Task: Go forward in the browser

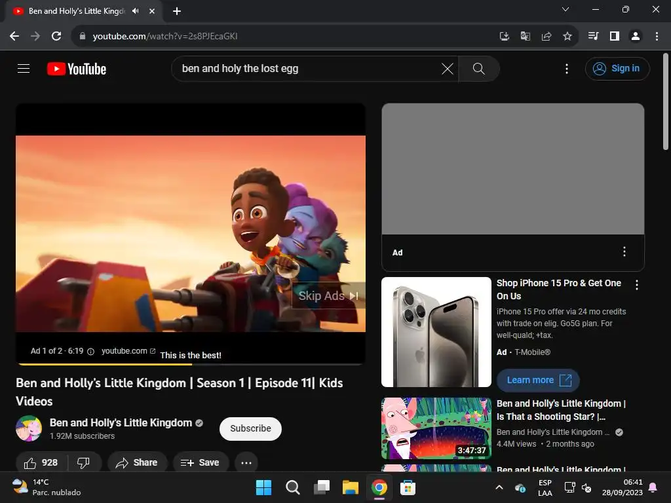Action: 35,36
